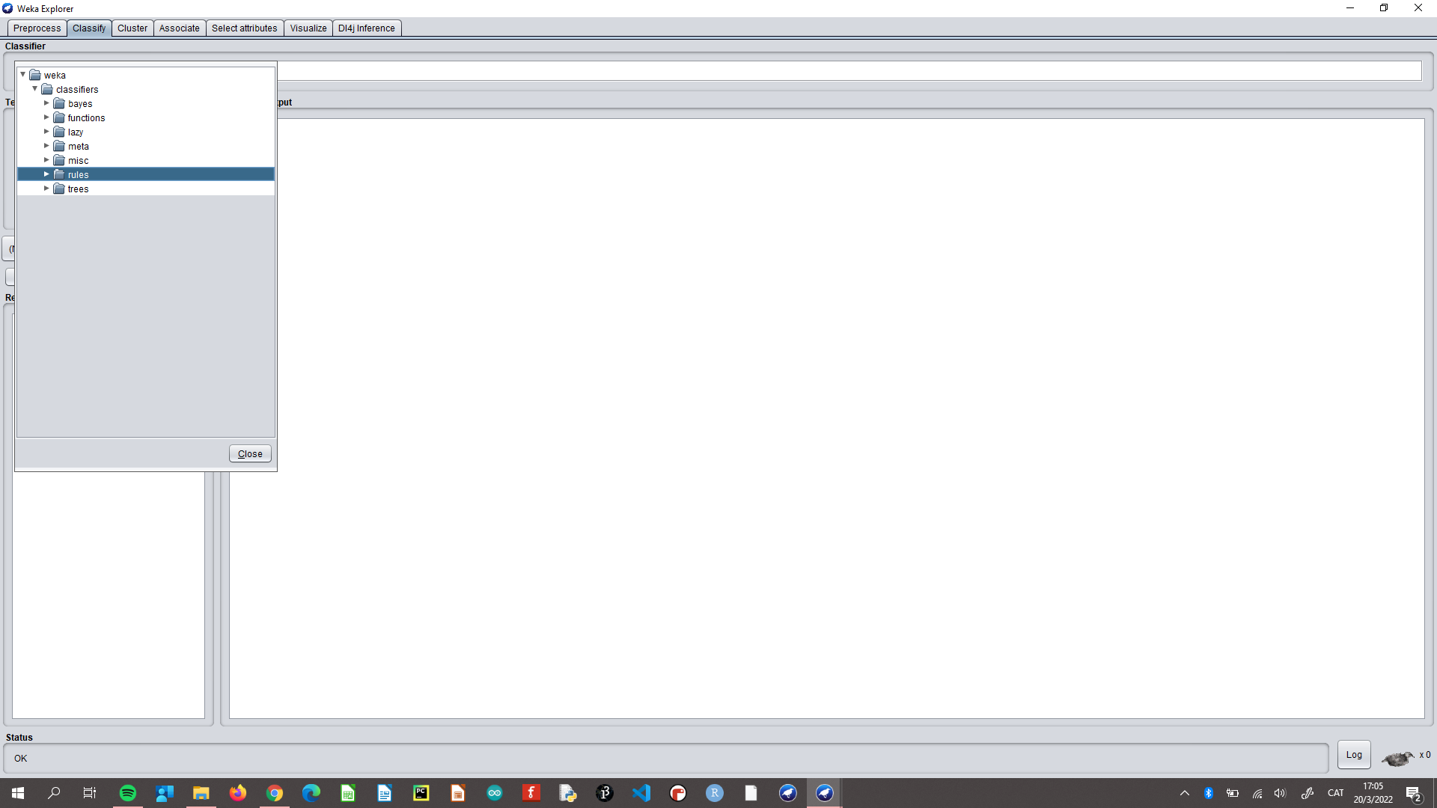Click the trees folder icon
1437x808 pixels.
[59, 189]
